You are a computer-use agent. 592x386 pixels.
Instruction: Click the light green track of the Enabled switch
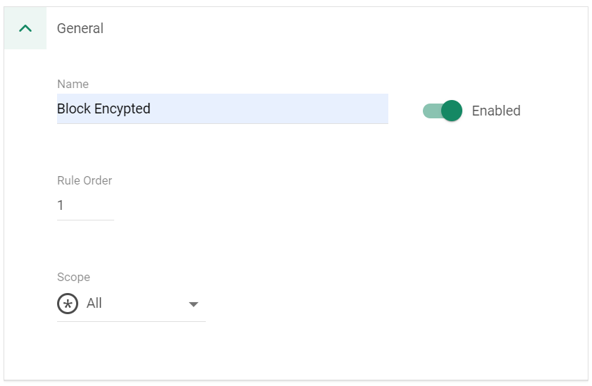click(x=431, y=111)
